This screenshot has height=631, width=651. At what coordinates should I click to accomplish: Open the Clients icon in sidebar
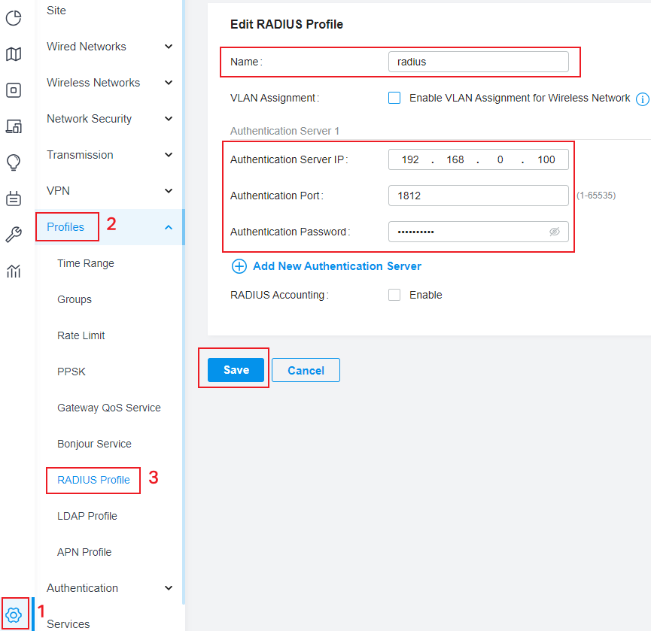pyautogui.click(x=14, y=126)
